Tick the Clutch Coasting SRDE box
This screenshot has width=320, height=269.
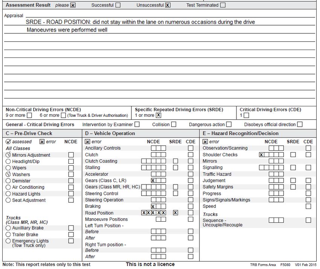[x=175, y=161]
